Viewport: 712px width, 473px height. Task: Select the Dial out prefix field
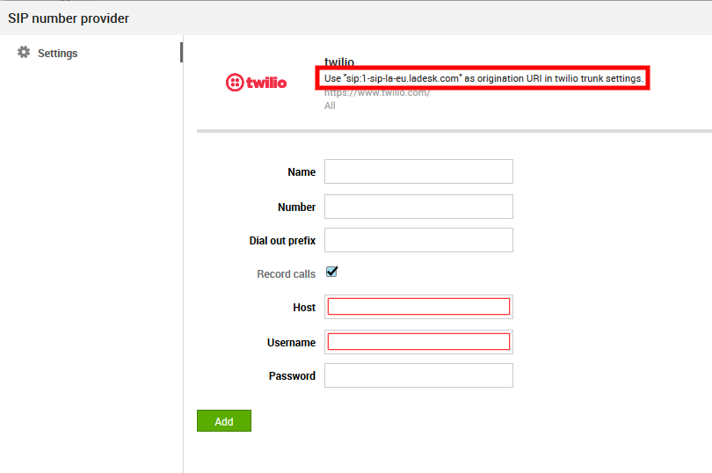(x=418, y=240)
